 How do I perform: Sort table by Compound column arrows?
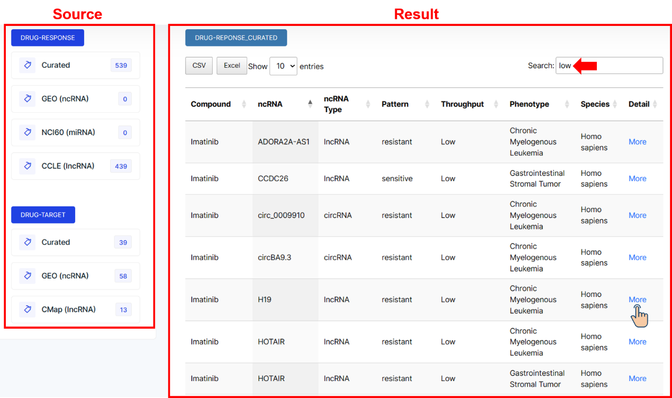tap(244, 104)
